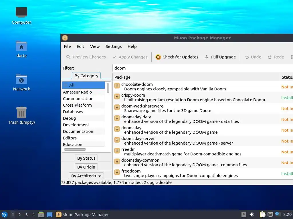The width and height of the screenshot is (293, 219).
Task: Select the Editors category
Action: point(83,138)
